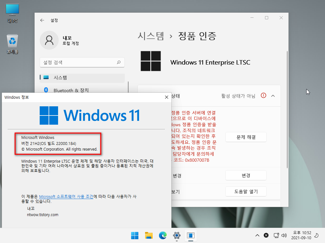Click the search magnifier in settings search
Screen dimensions: 325x243
point(119,62)
